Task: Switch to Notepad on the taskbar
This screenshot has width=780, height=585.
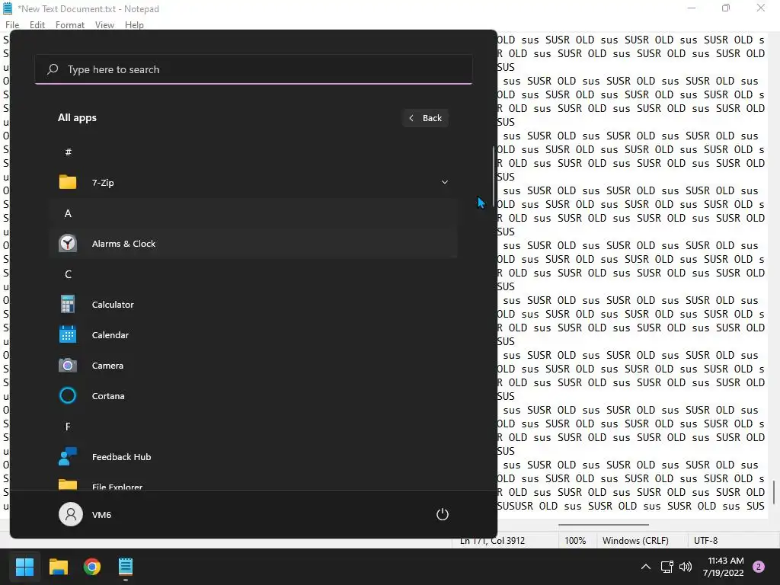Action: (126, 567)
